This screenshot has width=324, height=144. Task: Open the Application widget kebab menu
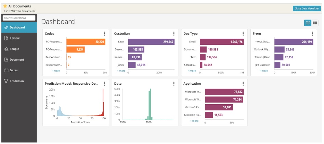[243, 84]
